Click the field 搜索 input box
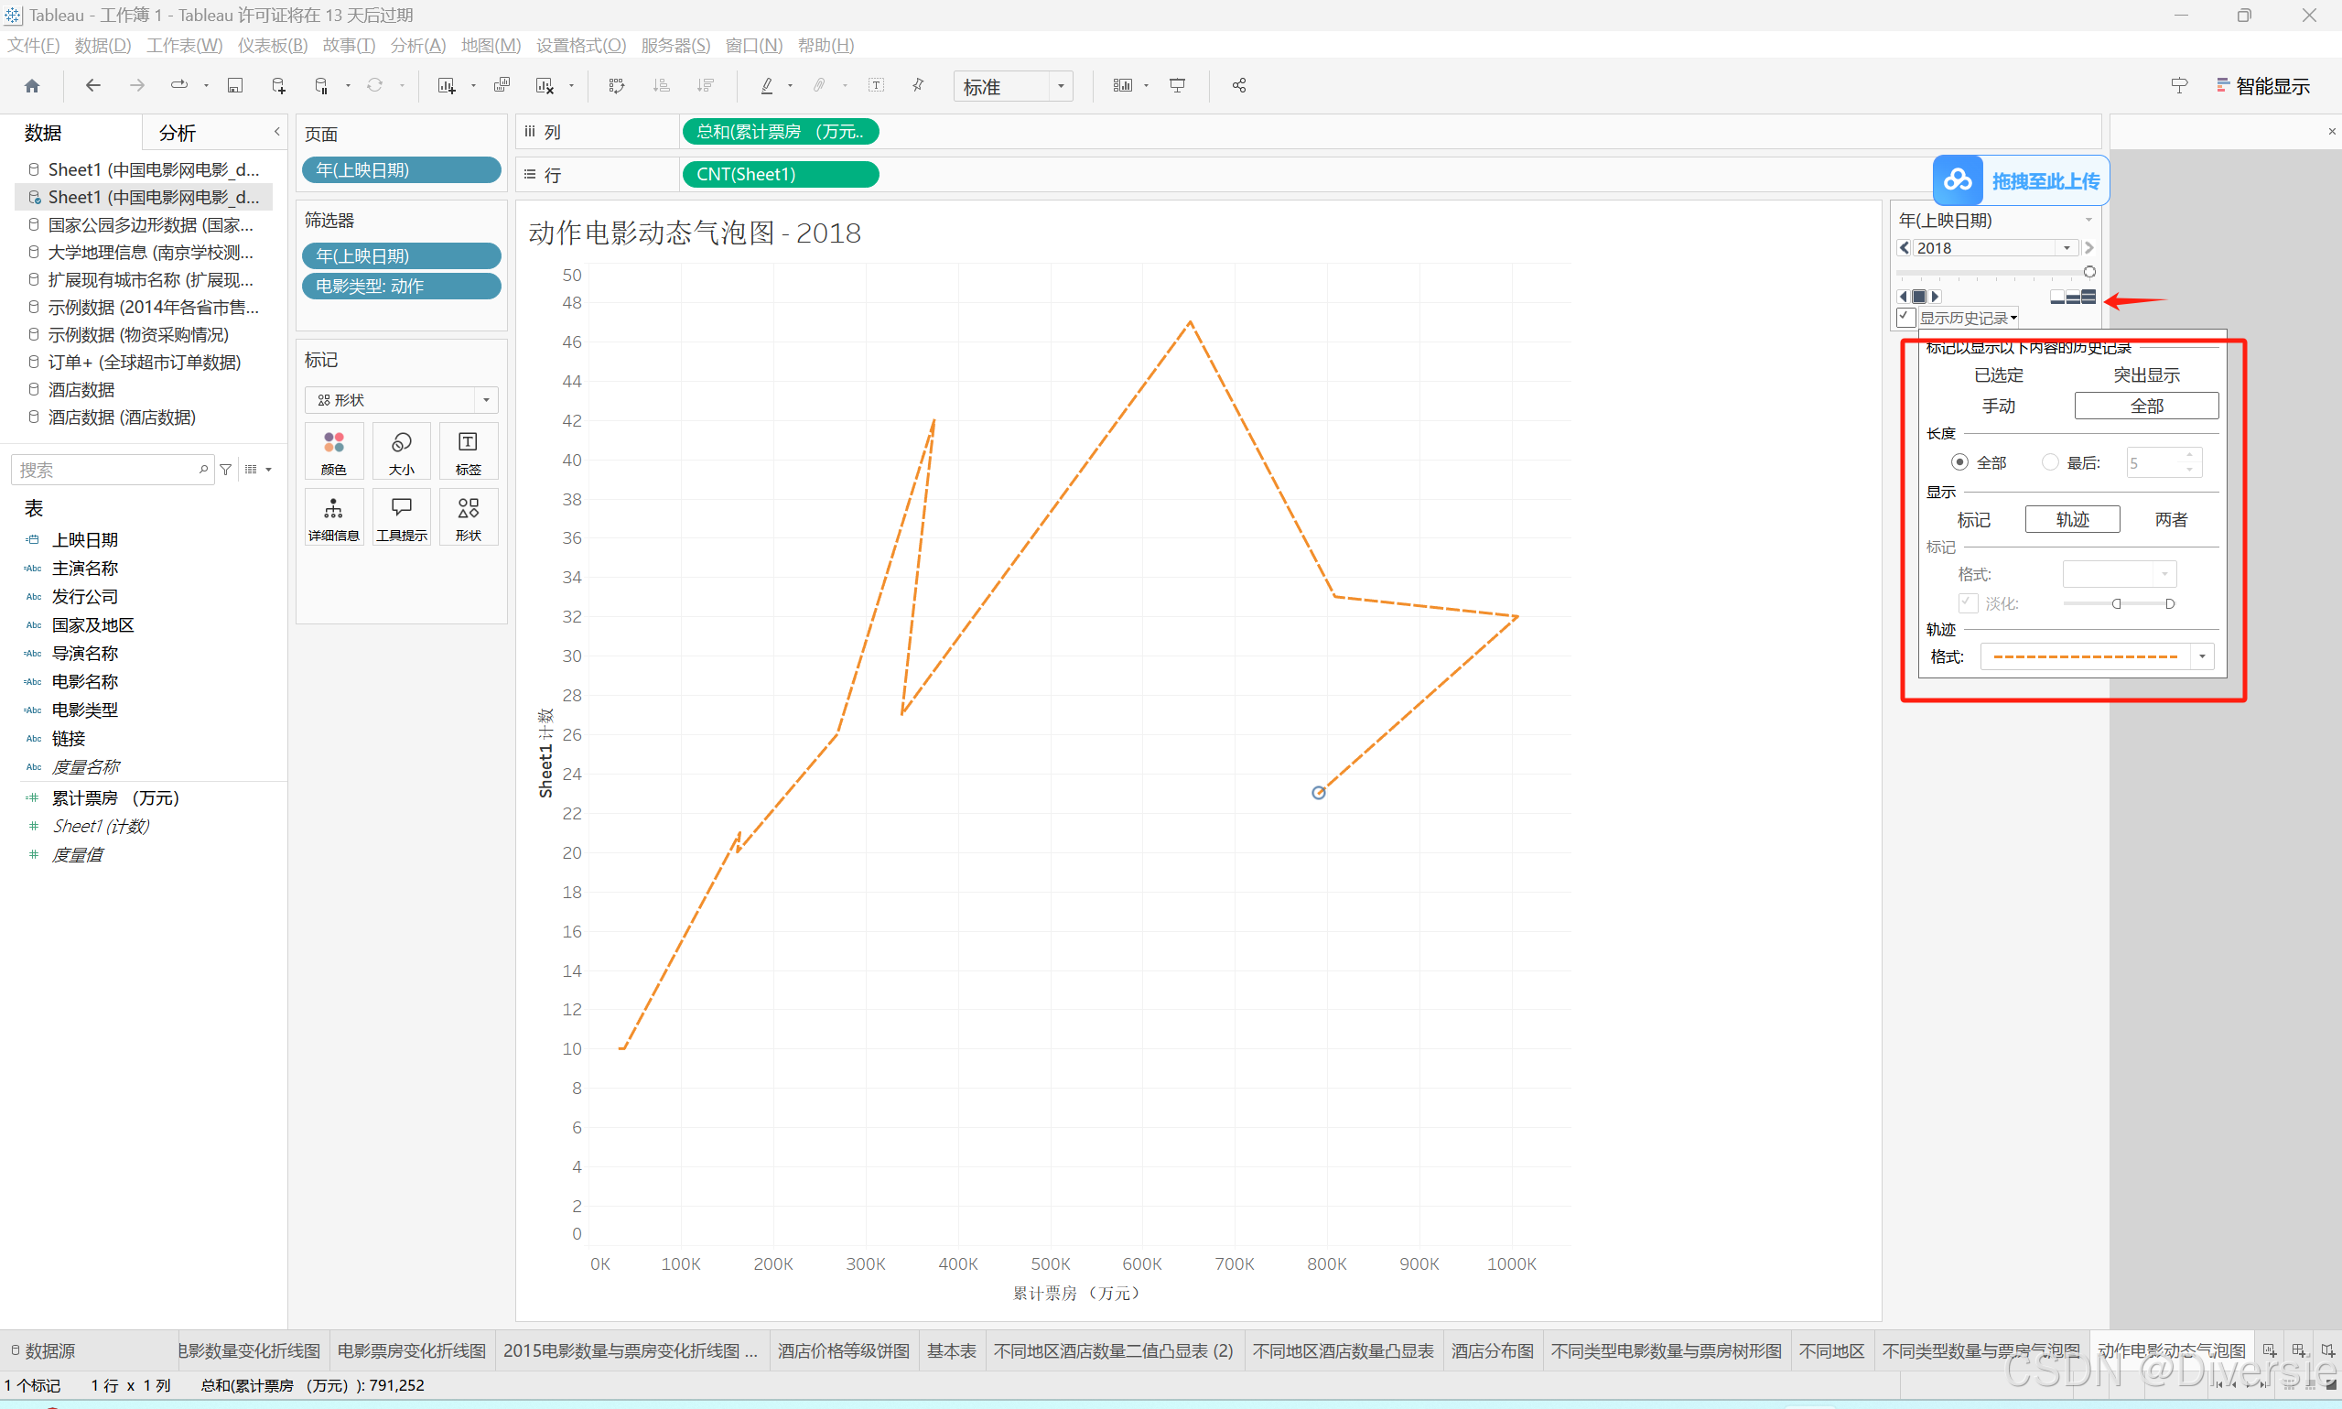The image size is (2342, 1409). click(x=104, y=469)
